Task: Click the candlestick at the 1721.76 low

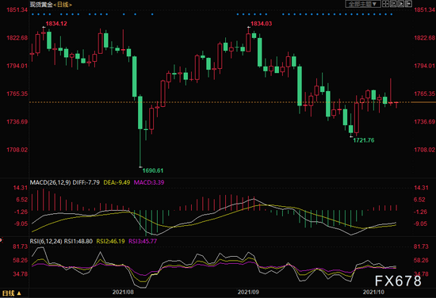Action: click(351, 125)
